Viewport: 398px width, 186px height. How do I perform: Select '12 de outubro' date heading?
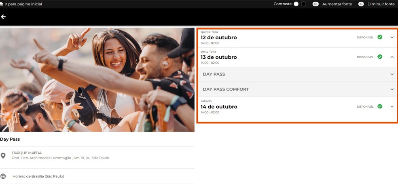click(218, 38)
